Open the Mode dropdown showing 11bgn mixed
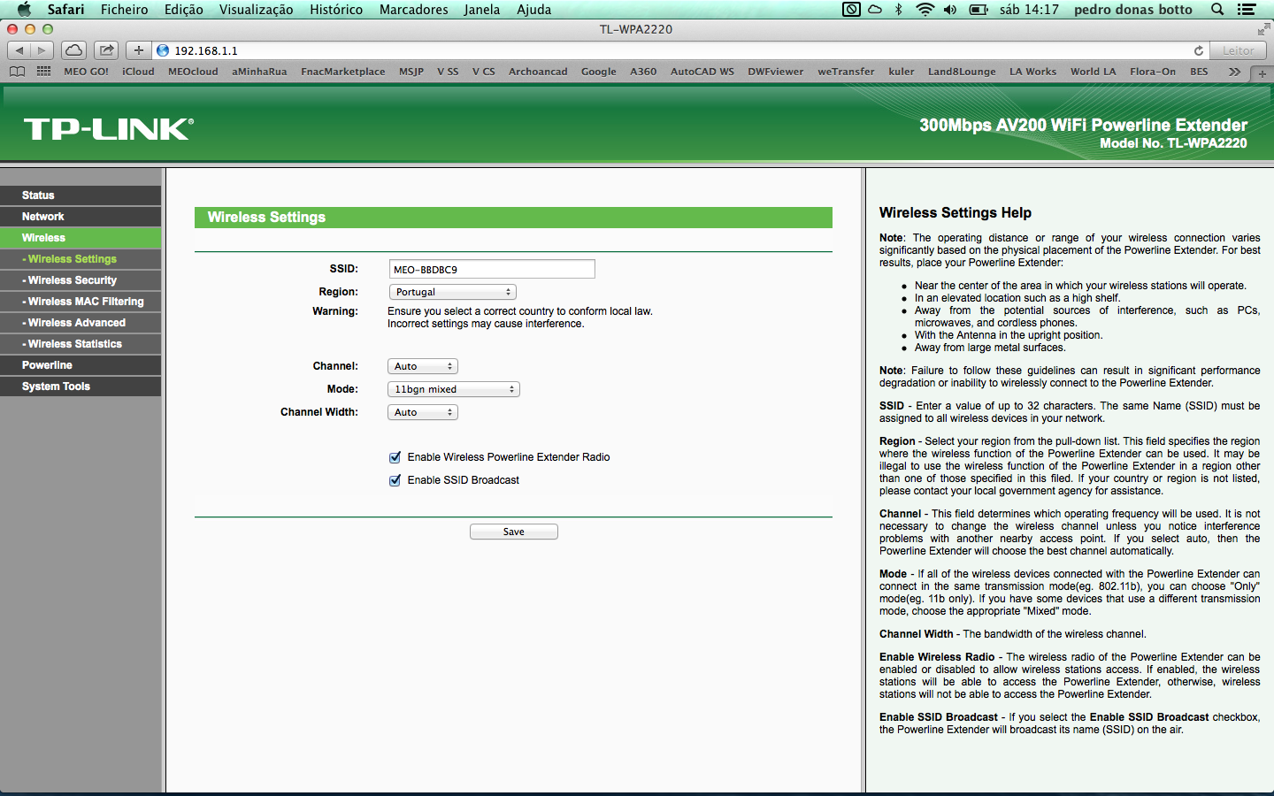Viewport: 1274px width, 796px height. pos(454,389)
